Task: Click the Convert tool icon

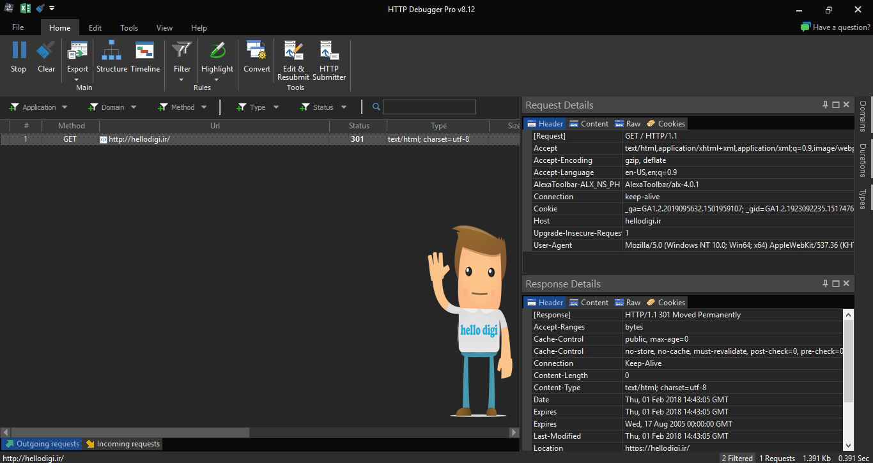Action: [256, 51]
